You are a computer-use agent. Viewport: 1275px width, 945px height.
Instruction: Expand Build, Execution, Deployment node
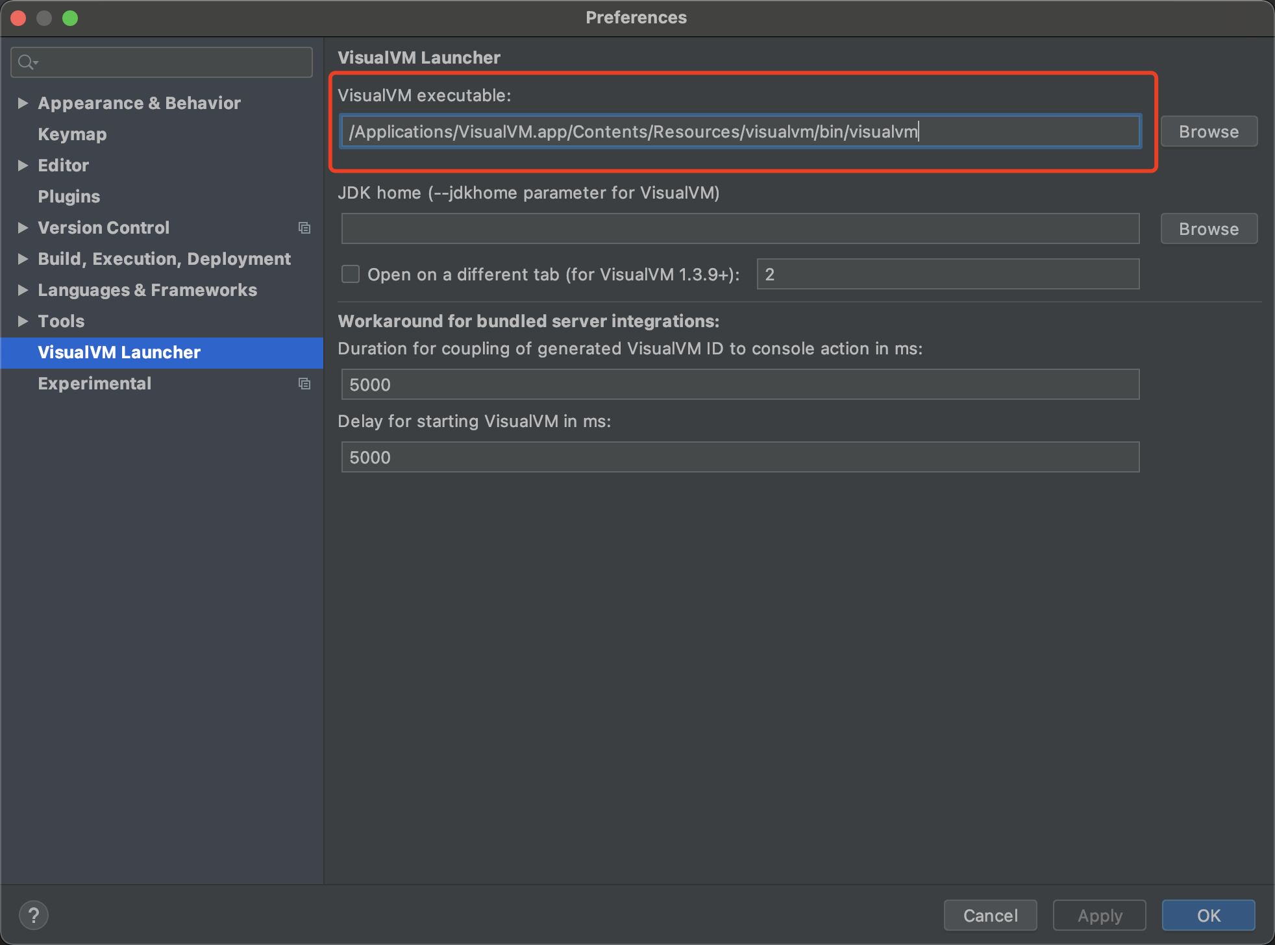pos(23,259)
